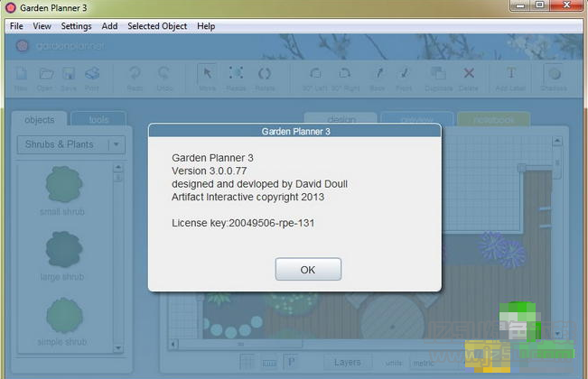Click the New document toolbar icon
Screen dimensions: 588x379
tap(21, 74)
